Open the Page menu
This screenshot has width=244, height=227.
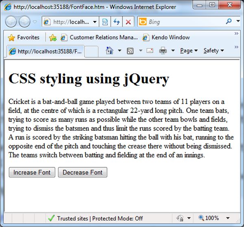tap(189, 50)
